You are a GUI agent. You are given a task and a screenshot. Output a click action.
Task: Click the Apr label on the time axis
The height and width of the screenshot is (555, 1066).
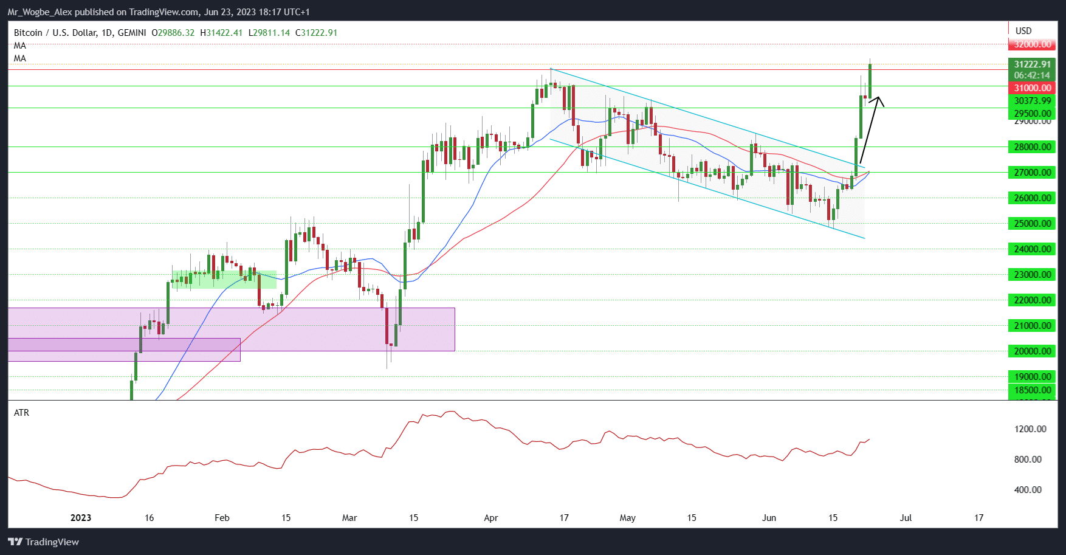pos(491,518)
